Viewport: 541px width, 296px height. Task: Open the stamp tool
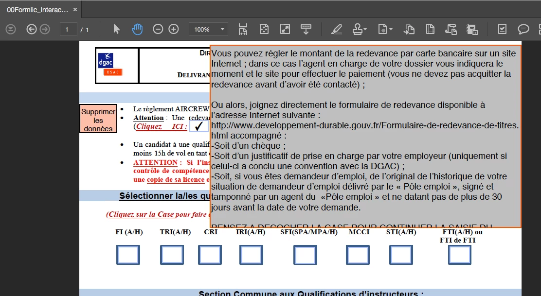pyautogui.click(x=358, y=29)
